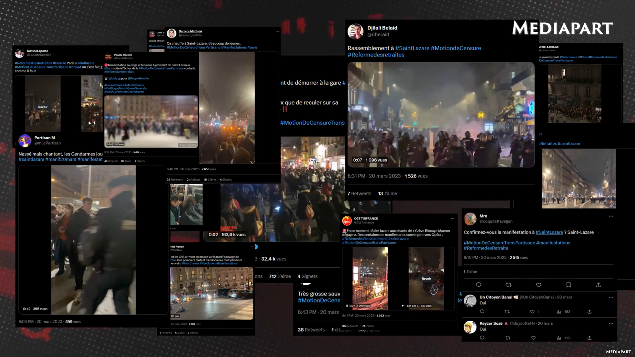
Task: Click retweet icon under Mrn's tweet
Action: [509, 285]
